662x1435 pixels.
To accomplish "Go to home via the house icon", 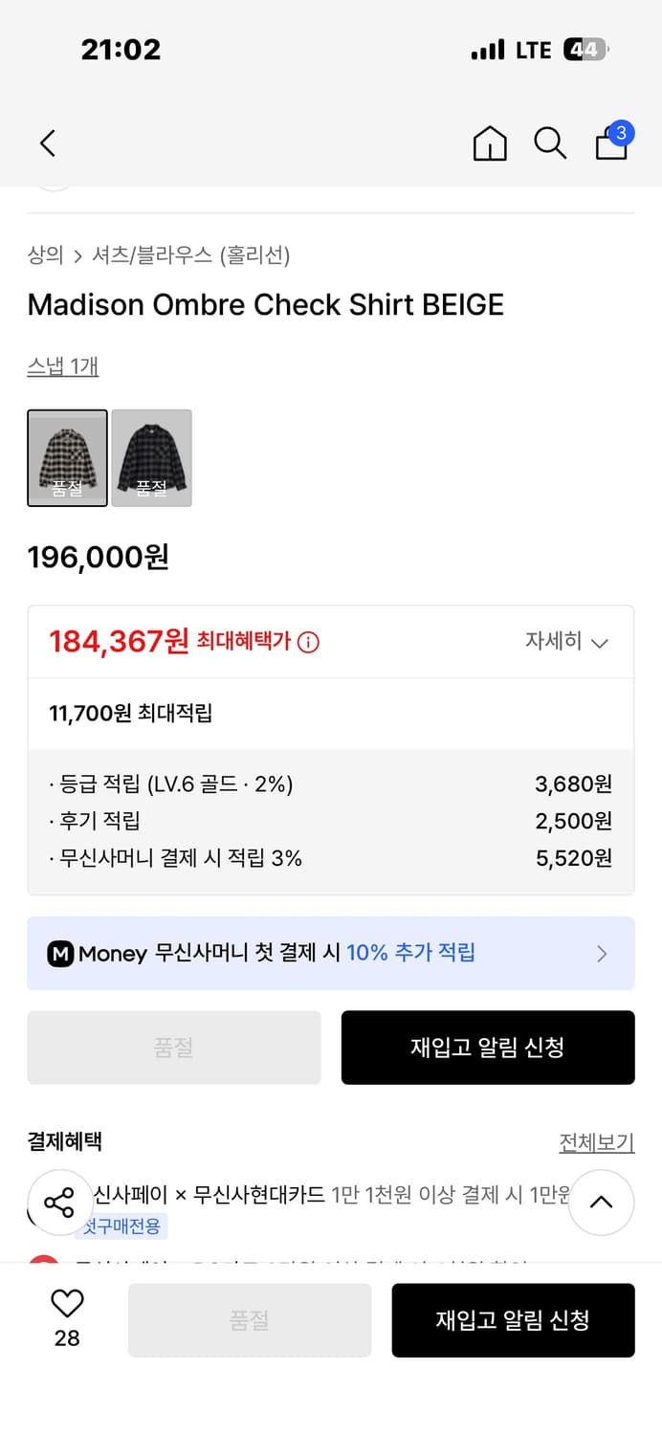I will [x=489, y=143].
